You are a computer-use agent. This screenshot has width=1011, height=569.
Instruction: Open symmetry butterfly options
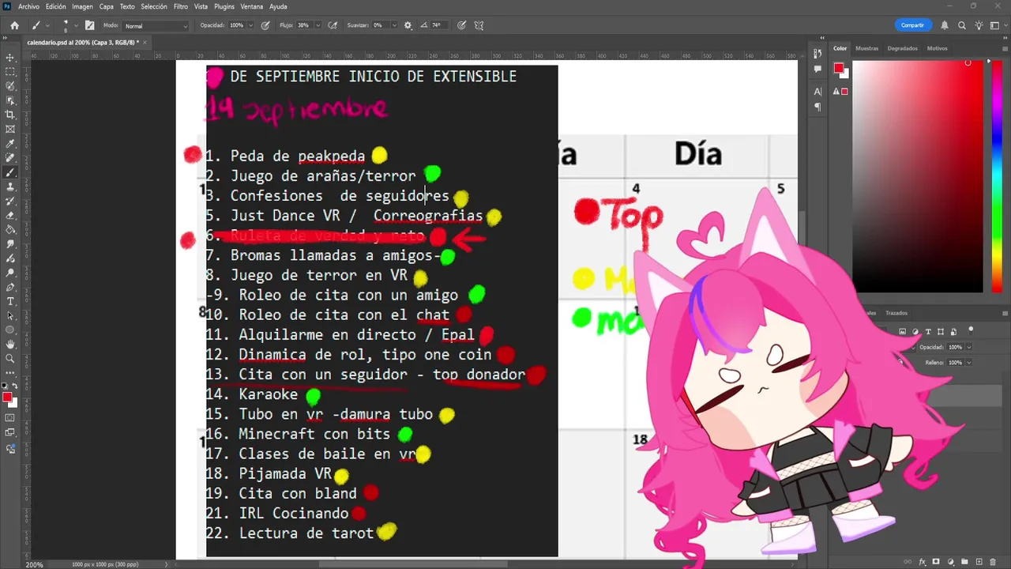pos(479,25)
